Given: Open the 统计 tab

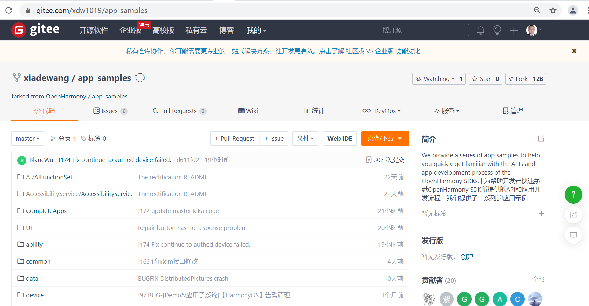Looking at the screenshot, I should [314, 111].
